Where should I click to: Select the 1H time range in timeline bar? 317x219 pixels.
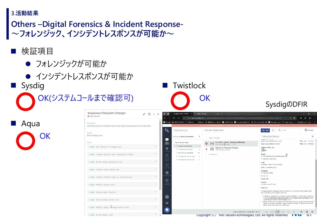(278, 212)
